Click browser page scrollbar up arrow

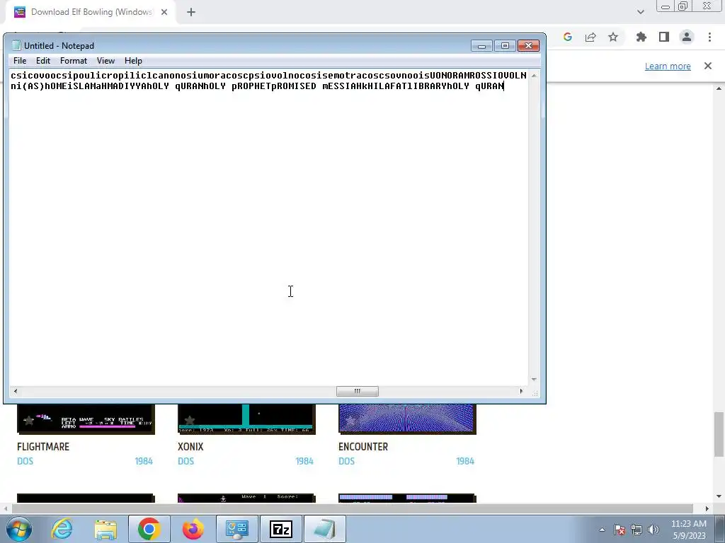(x=719, y=88)
